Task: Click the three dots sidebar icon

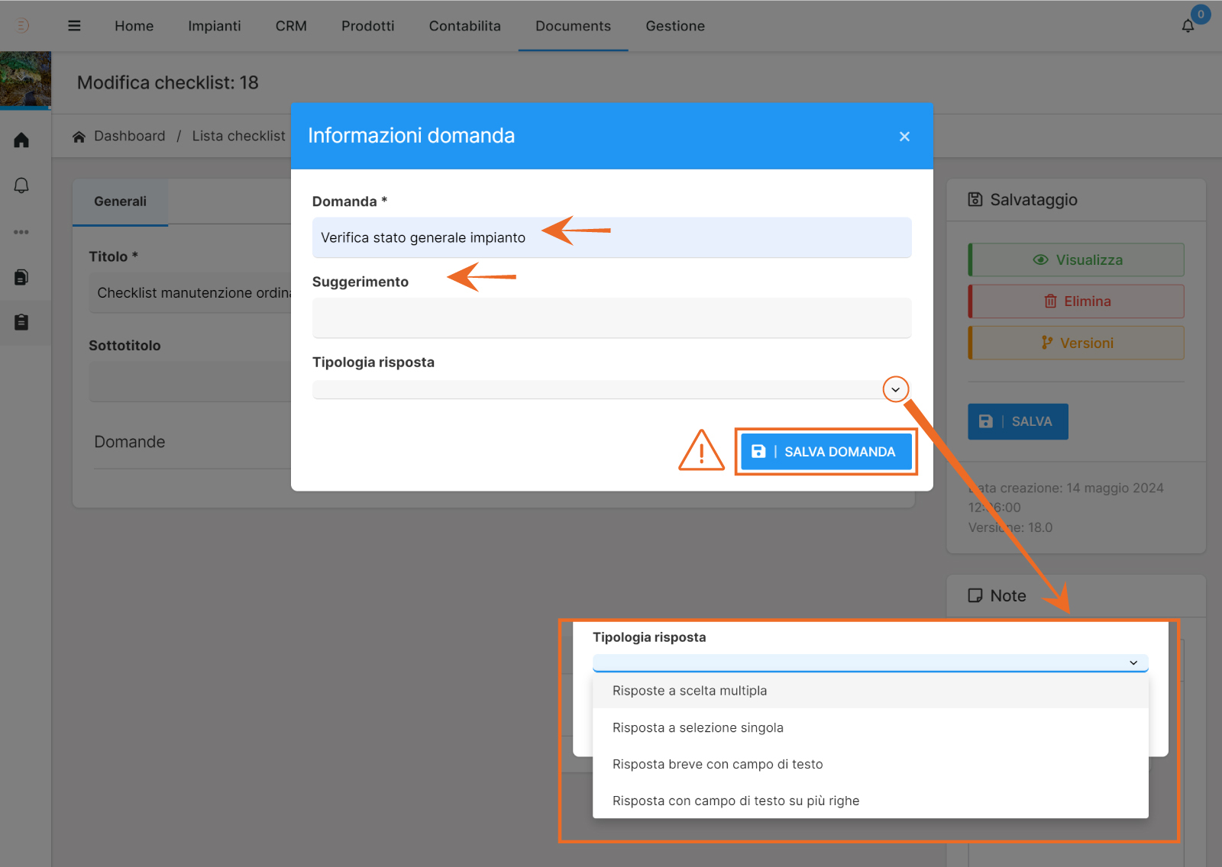Action: pos(21,232)
